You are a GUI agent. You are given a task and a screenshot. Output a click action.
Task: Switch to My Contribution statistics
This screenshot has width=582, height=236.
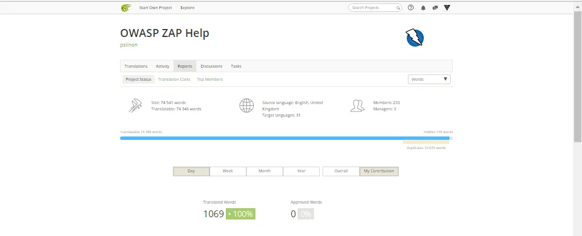379,171
